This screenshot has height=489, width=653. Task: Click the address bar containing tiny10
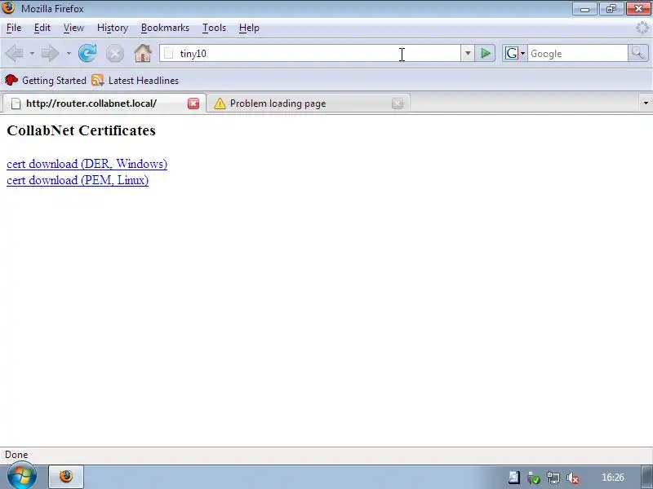tap(310, 53)
